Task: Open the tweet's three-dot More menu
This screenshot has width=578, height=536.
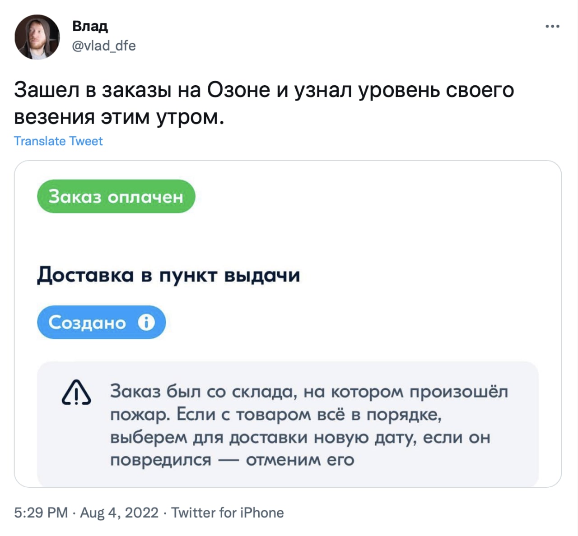Action: [552, 27]
